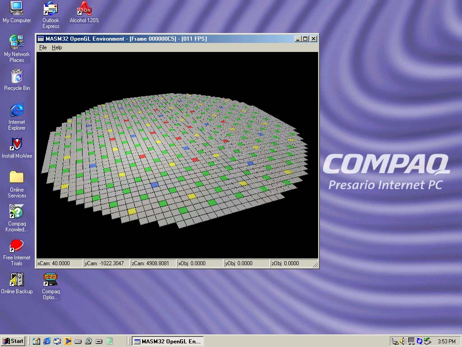Screen dimensions: 462x347
Task: Select the Install McAfee desktop icon
Action: (x=17, y=148)
